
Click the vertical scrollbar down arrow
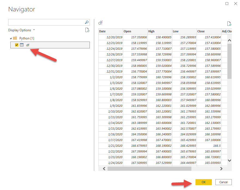[229, 160]
